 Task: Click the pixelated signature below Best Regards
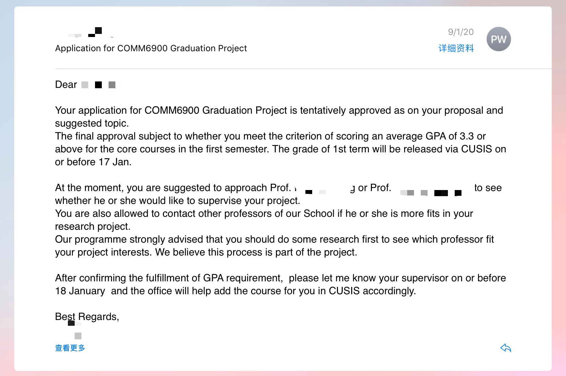(75, 330)
